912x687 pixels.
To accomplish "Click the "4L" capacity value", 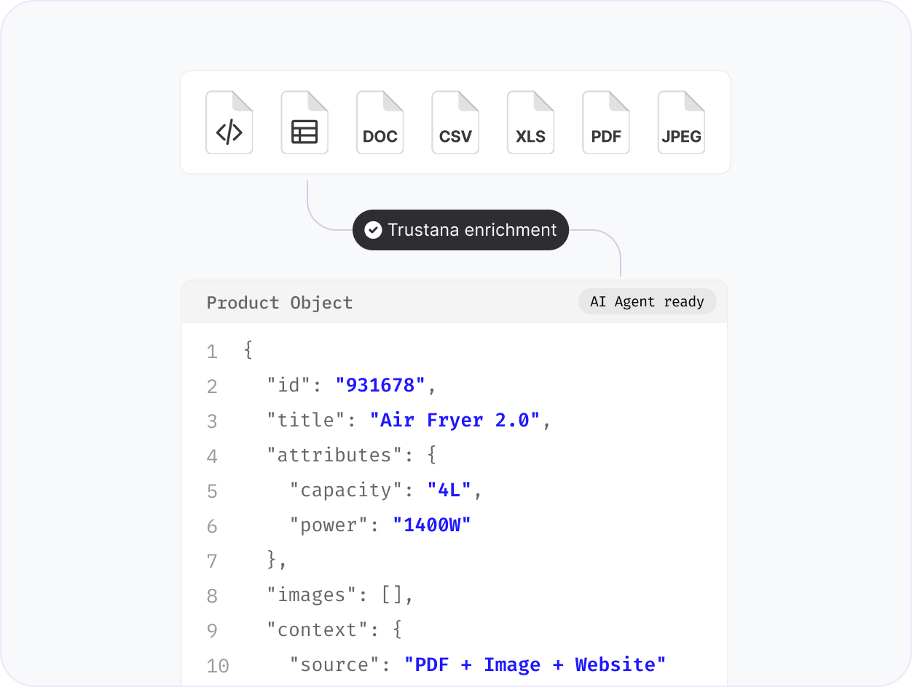I will pyautogui.click(x=449, y=490).
